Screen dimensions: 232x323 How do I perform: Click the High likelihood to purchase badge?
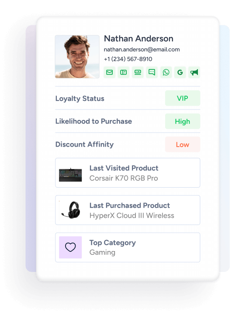coord(183,121)
